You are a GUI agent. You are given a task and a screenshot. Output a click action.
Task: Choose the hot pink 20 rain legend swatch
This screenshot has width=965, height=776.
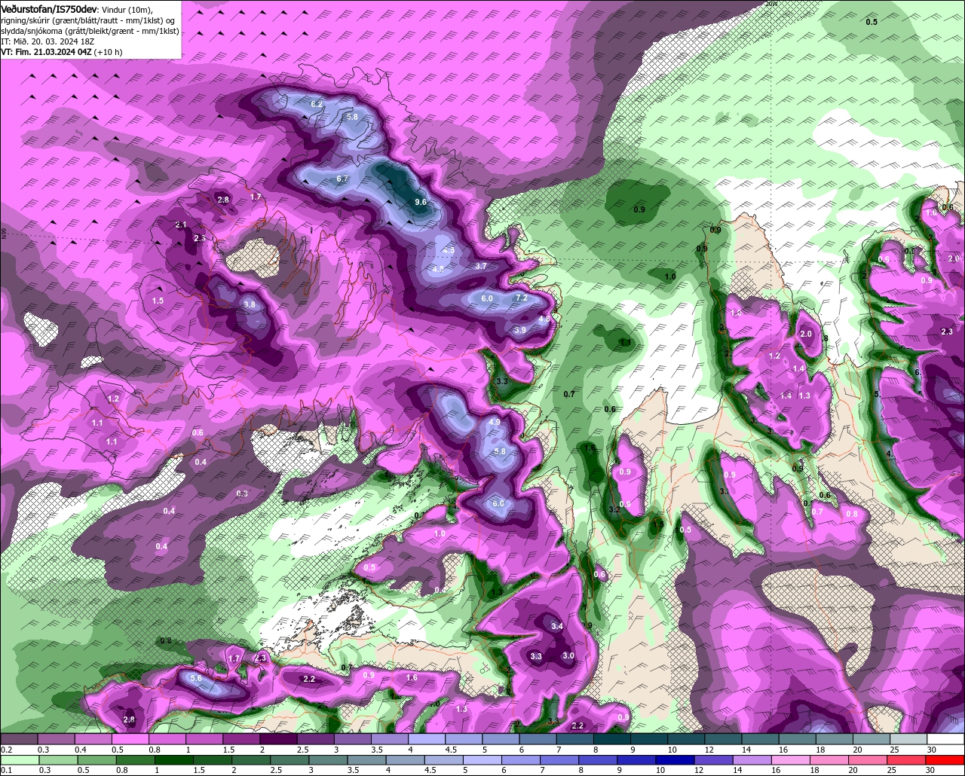point(868,759)
